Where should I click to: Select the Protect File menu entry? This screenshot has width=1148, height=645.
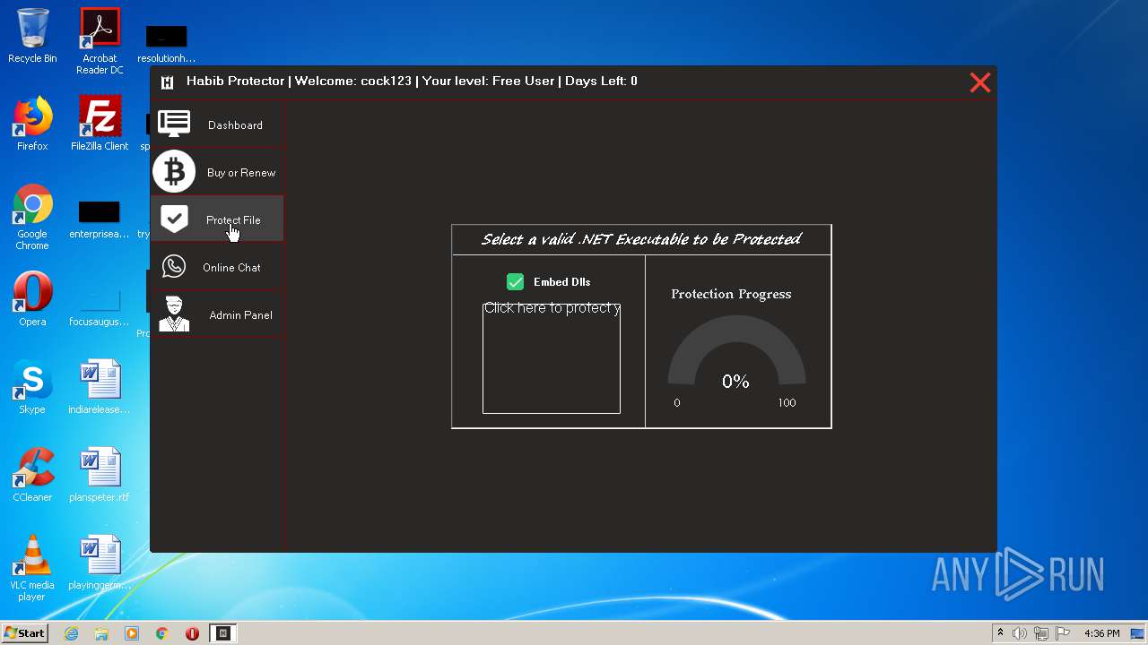coord(217,219)
